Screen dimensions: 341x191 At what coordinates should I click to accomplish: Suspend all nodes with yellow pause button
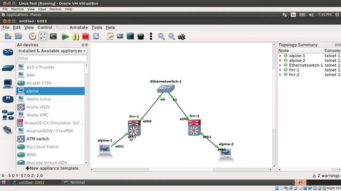pos(76,37)
